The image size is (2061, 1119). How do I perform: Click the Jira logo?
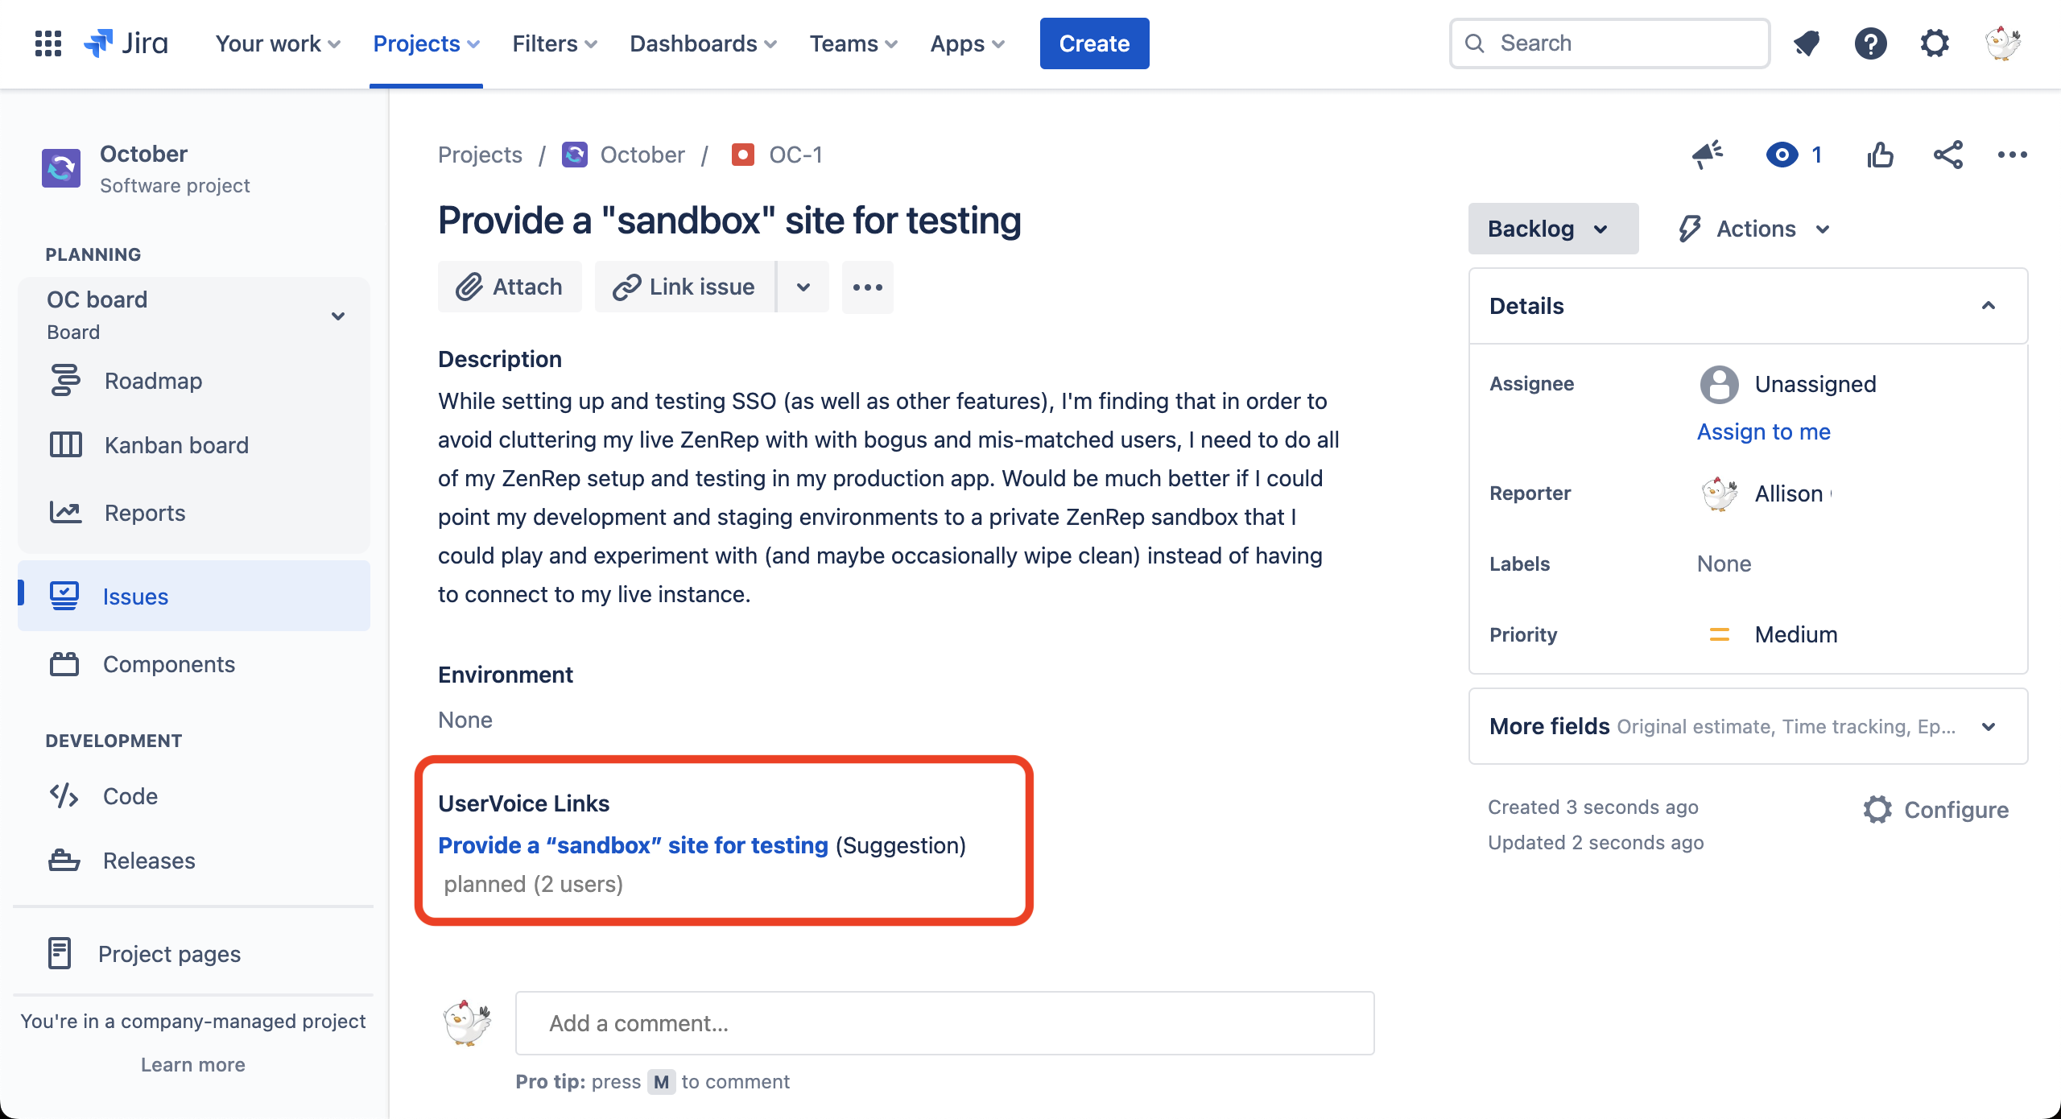tap(126, 43)
